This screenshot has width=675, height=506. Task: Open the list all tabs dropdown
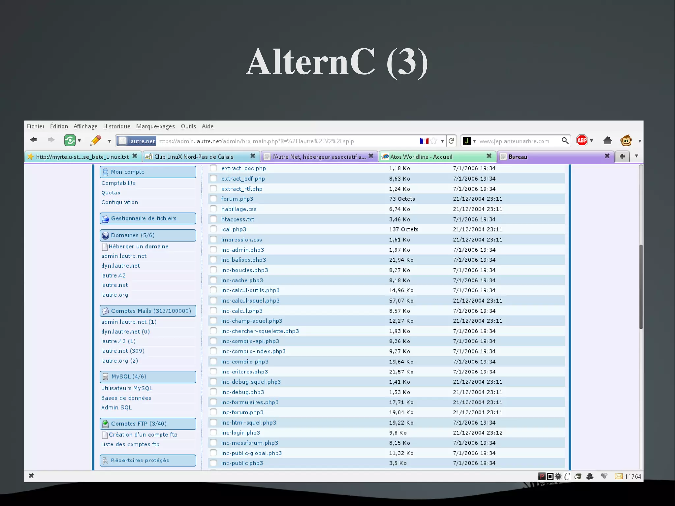tap(636, 156)
